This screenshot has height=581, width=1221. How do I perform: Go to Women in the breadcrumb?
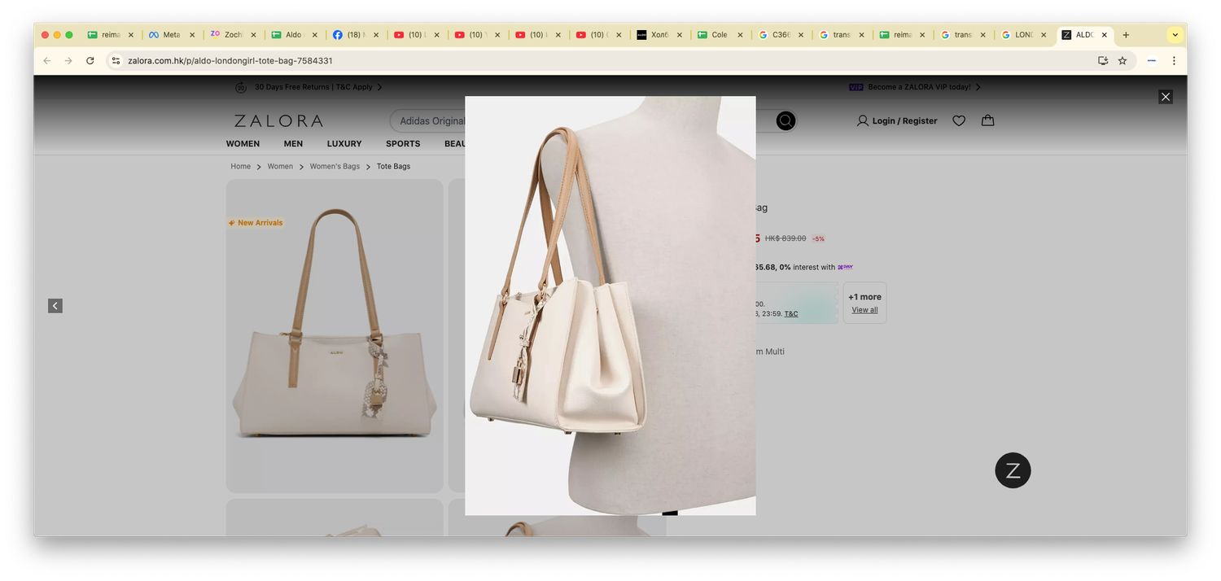(280, 166)
